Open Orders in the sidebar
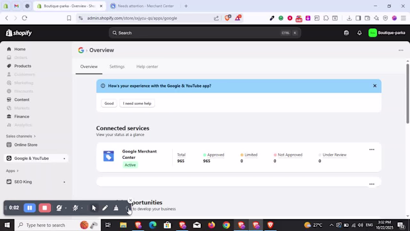The height and width of the screenshot is (231, 410). [x=20, y=57]
